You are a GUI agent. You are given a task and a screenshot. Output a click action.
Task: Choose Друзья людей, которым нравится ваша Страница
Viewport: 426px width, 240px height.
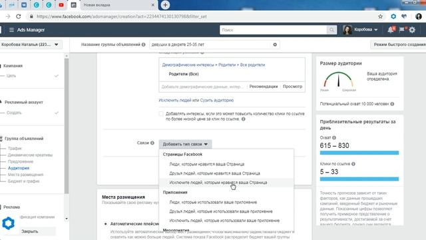(214, 173)
